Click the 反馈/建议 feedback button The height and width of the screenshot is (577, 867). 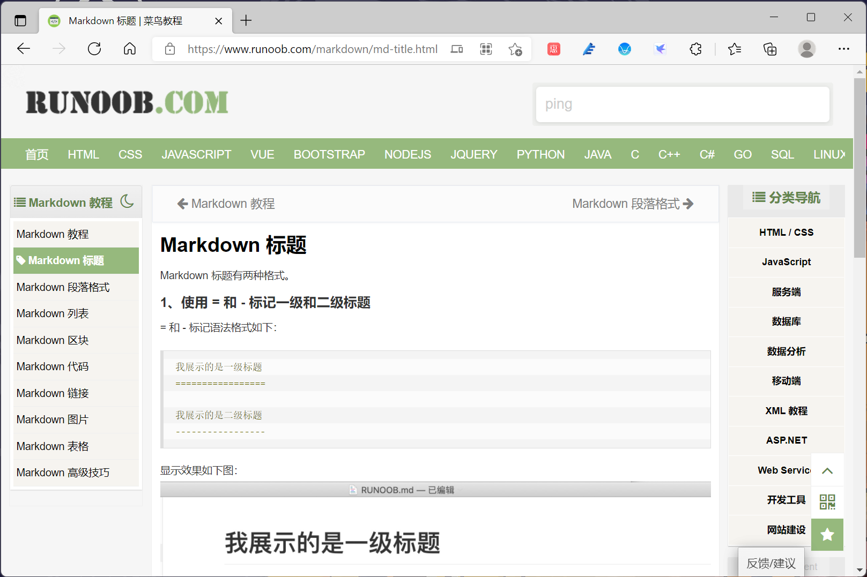tap(771, 563)
